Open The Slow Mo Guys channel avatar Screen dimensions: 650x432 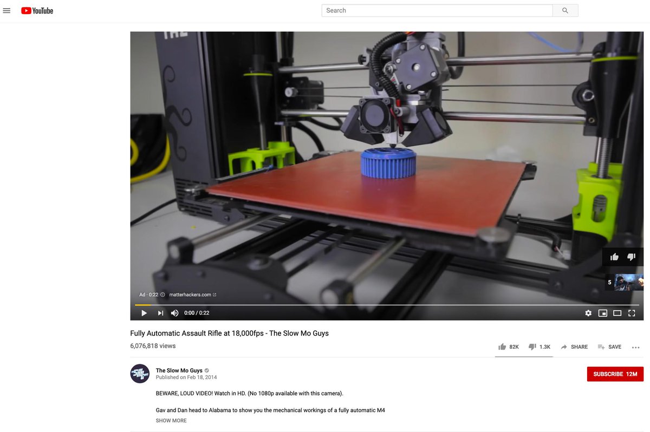coord(140,374)
